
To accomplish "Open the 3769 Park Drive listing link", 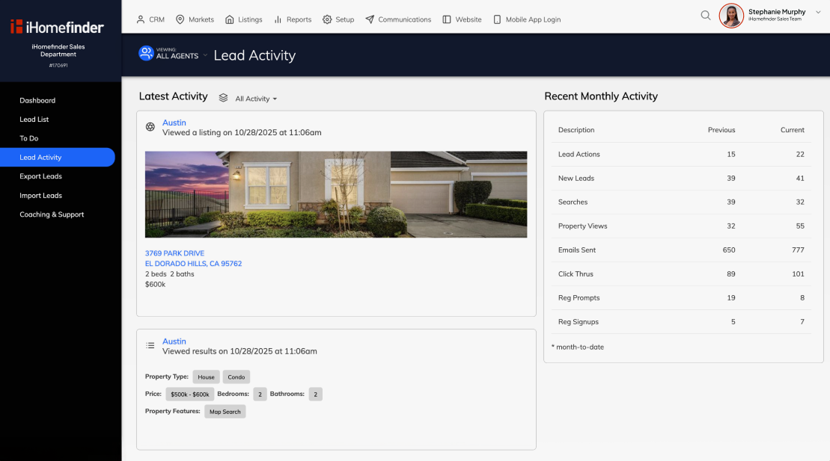I will click(x=174, y=253).
